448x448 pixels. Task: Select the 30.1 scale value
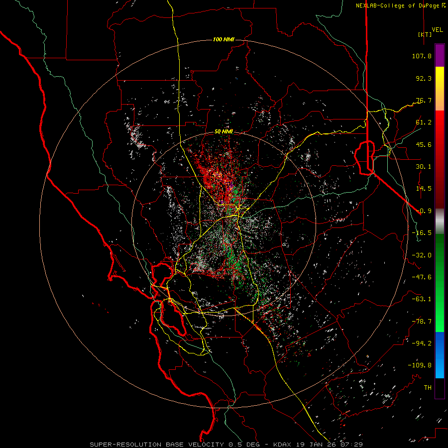(424, 167)
